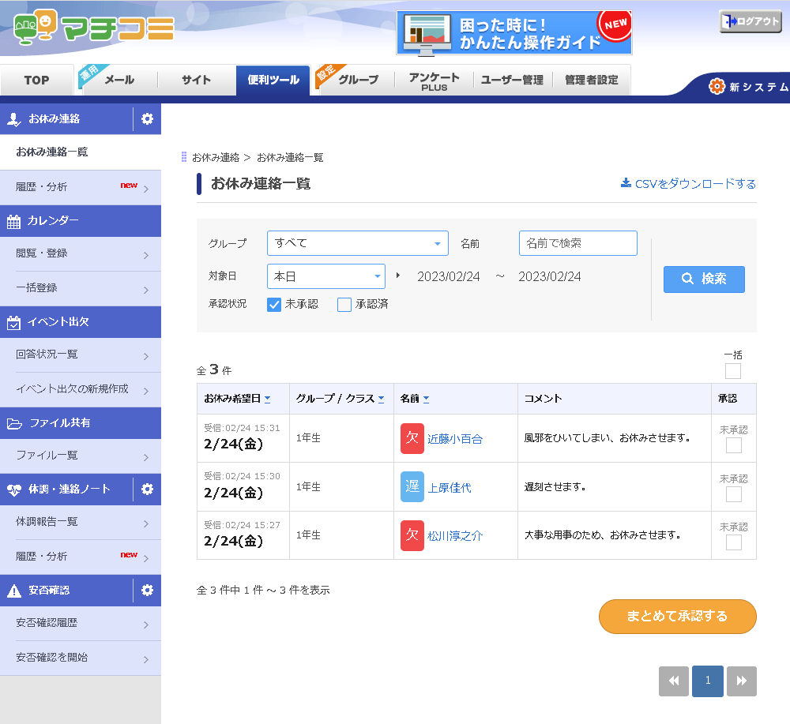Switch to the TOP tab
Image resolution: width=790 pixels, height=724 pixels.
click(37, 80)
